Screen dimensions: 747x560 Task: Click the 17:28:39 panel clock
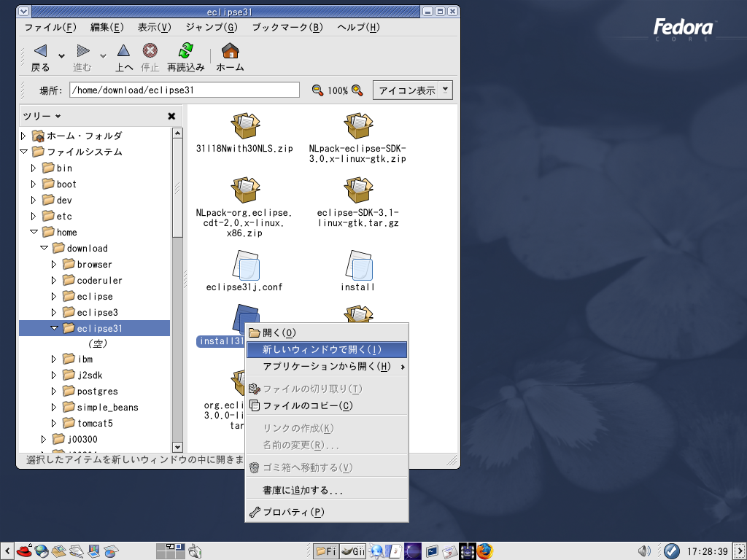click(x=707, y=551)
